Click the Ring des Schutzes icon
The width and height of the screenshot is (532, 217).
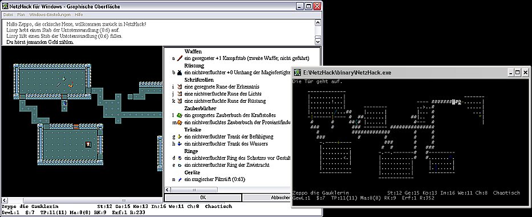179,158
